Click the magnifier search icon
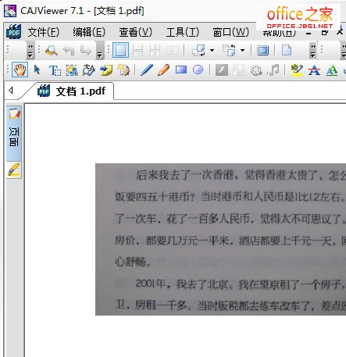This screenshot has height=357, width=346. [52, 50]
